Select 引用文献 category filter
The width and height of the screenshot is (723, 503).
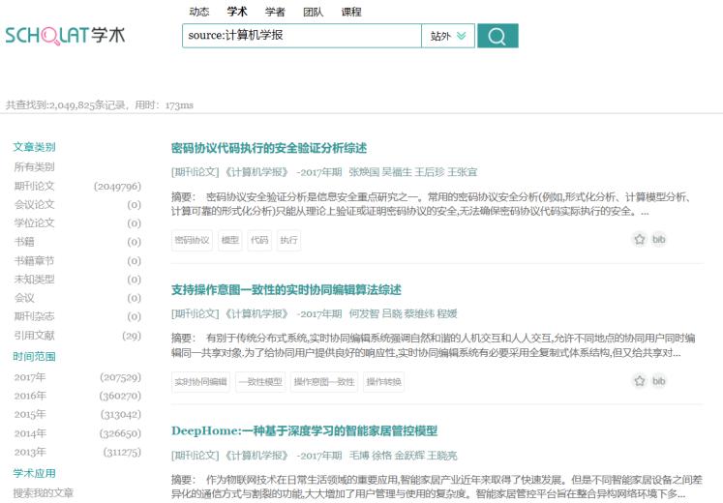click(x=35, y=336)
